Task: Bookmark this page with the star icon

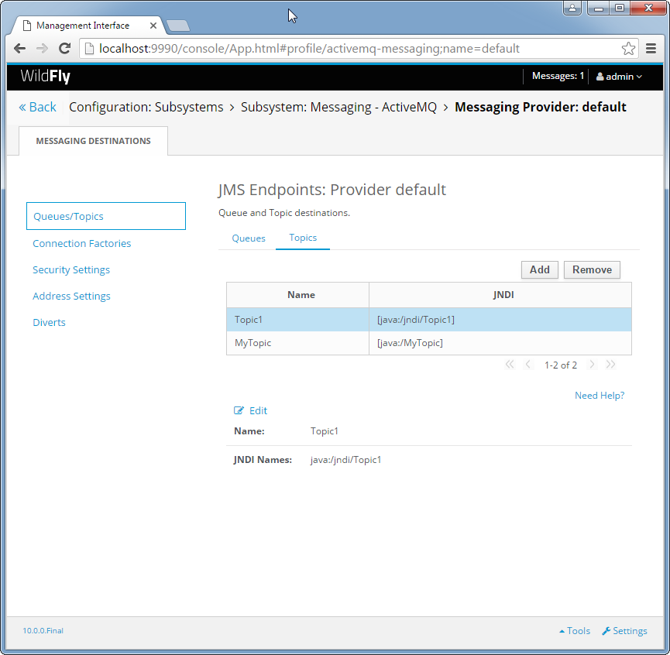Action: pyautogui.click(x=628, y=49)
